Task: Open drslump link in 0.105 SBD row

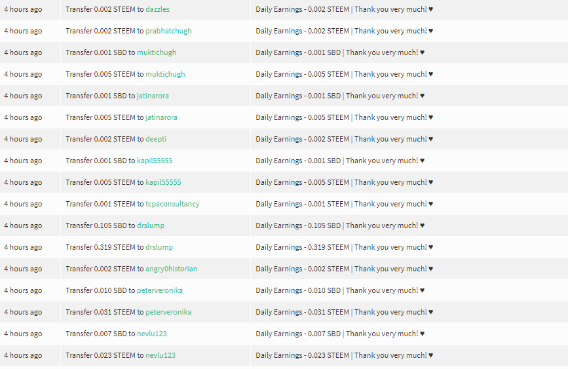Action: point(151,225)
